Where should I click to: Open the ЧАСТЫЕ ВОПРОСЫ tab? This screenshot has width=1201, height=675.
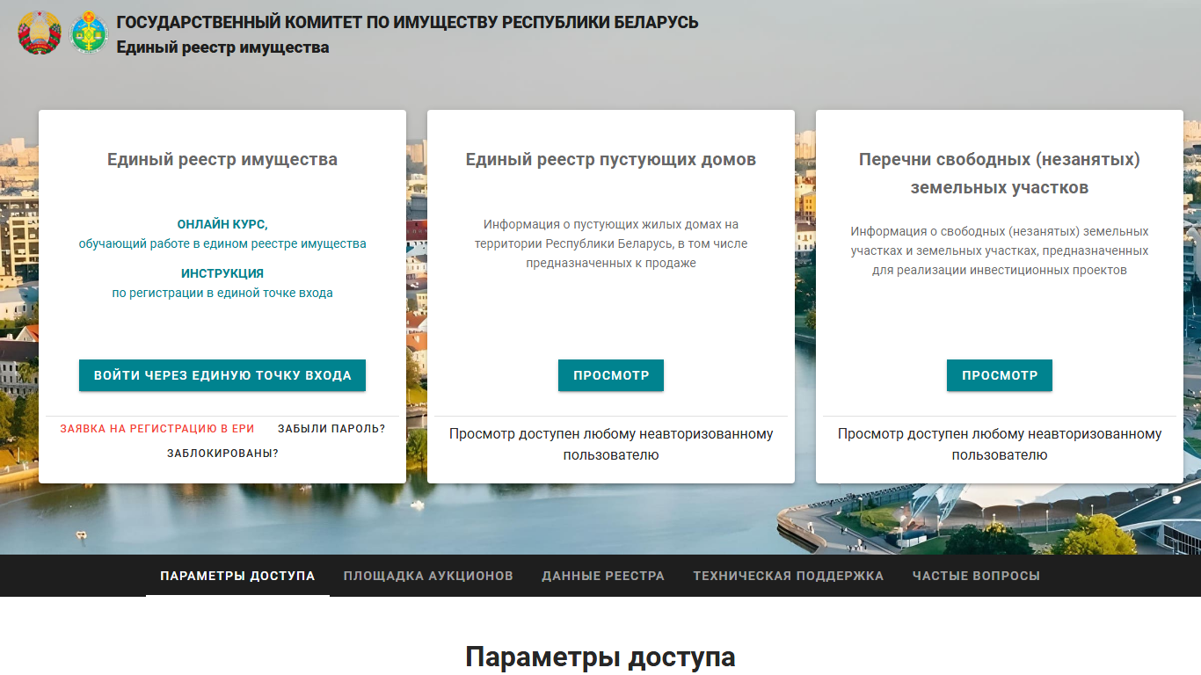click(x=976, y=576)
